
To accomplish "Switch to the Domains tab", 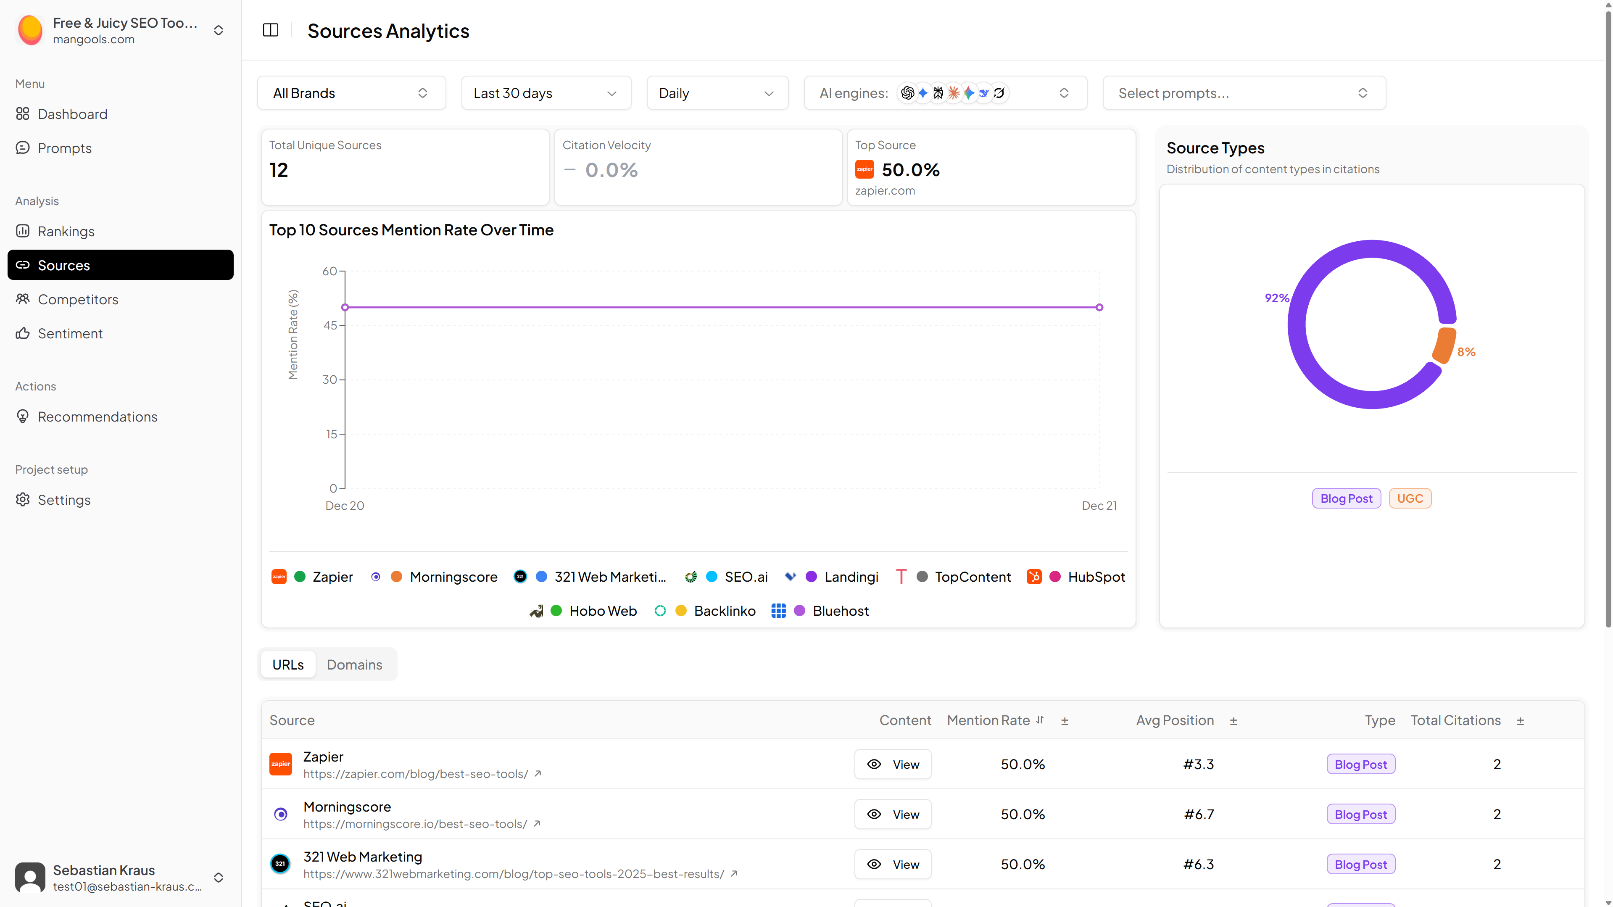I will [354, 664].
